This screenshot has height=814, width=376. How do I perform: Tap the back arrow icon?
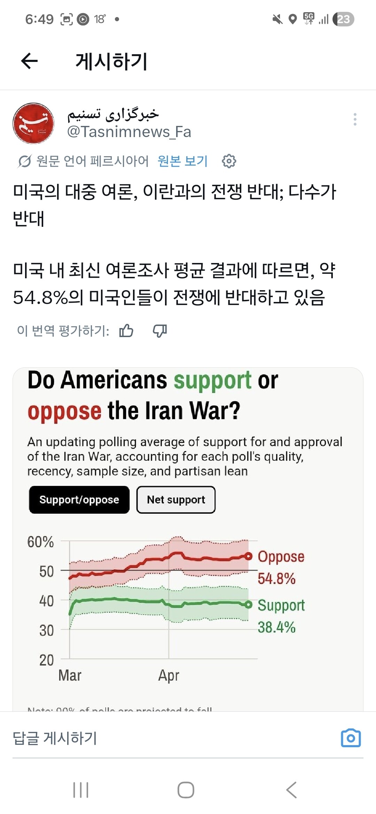click(29, 61)
